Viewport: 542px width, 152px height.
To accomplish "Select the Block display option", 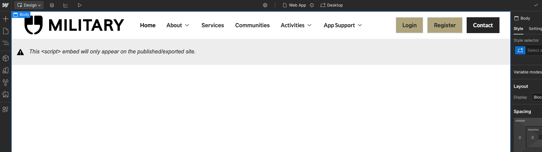I will tap(538, 97).
